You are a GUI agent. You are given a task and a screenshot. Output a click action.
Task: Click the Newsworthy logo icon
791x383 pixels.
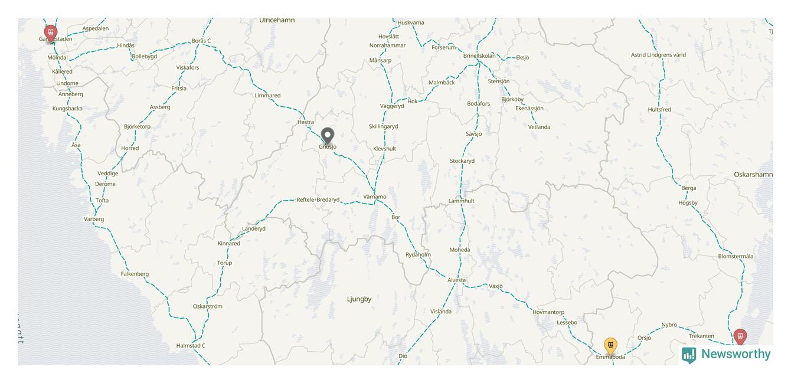pyautogui.click(x=689, y=355)
